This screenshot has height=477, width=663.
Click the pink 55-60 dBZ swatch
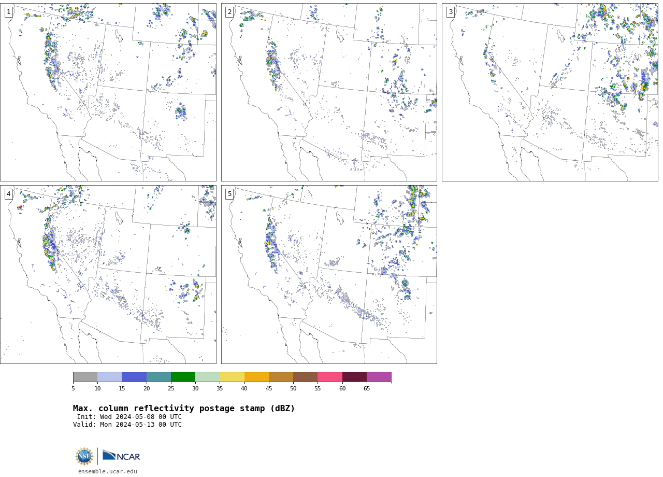tap(330, 377)
